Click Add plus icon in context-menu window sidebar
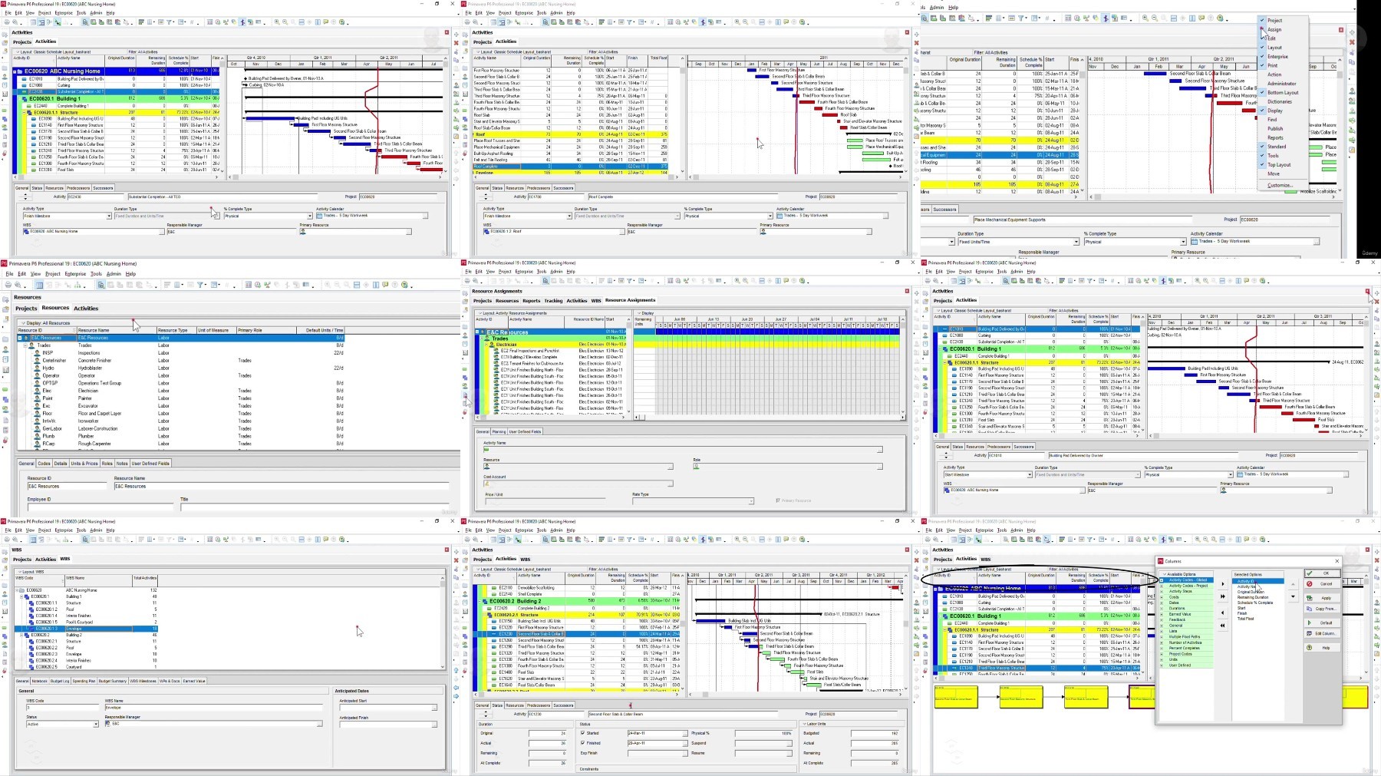This screenshot has width=1381, height=776. click(x=1352, y=32)
